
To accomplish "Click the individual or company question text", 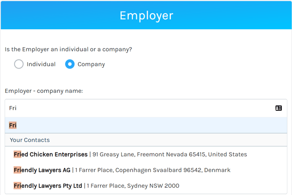I will 68,50.
